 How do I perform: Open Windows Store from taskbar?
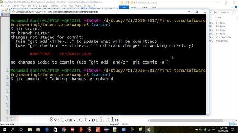(x=55, y=130)
